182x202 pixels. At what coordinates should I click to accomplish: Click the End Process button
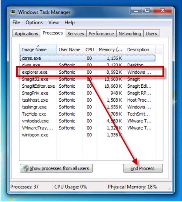[143, 168]
